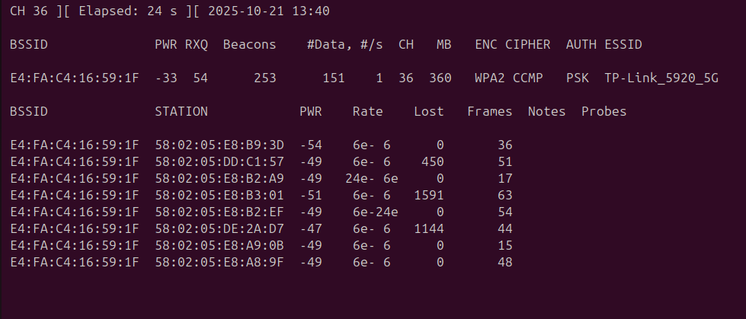Click the ENC column header
This screenshot has height=319, width=746.
pyautogui.click(x=486, y=45)
